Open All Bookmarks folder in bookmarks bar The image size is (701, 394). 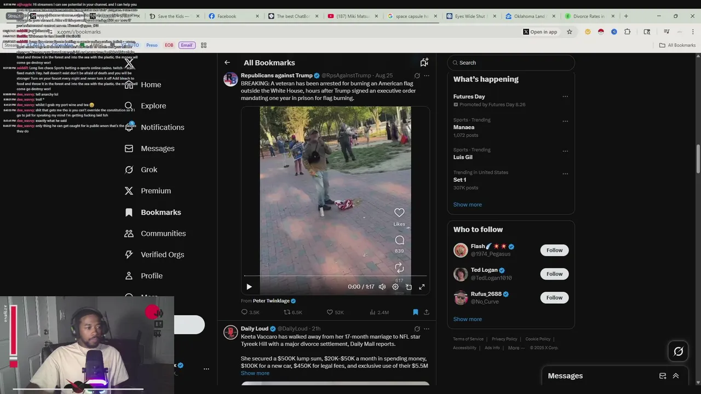tap(677, 45)
